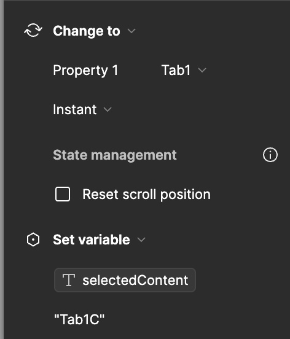This screenshot has width=290, height=339.
Task: Enable the Reset scroll position checkbox
Action: click(63, 194)
